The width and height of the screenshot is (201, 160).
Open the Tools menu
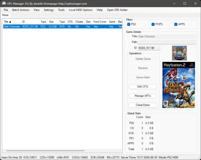pyautogui.click(x=61, y=10)
